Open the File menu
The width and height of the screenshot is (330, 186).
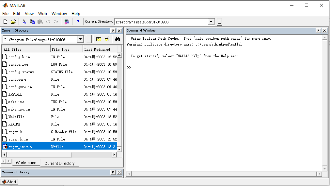click(5, 13)
